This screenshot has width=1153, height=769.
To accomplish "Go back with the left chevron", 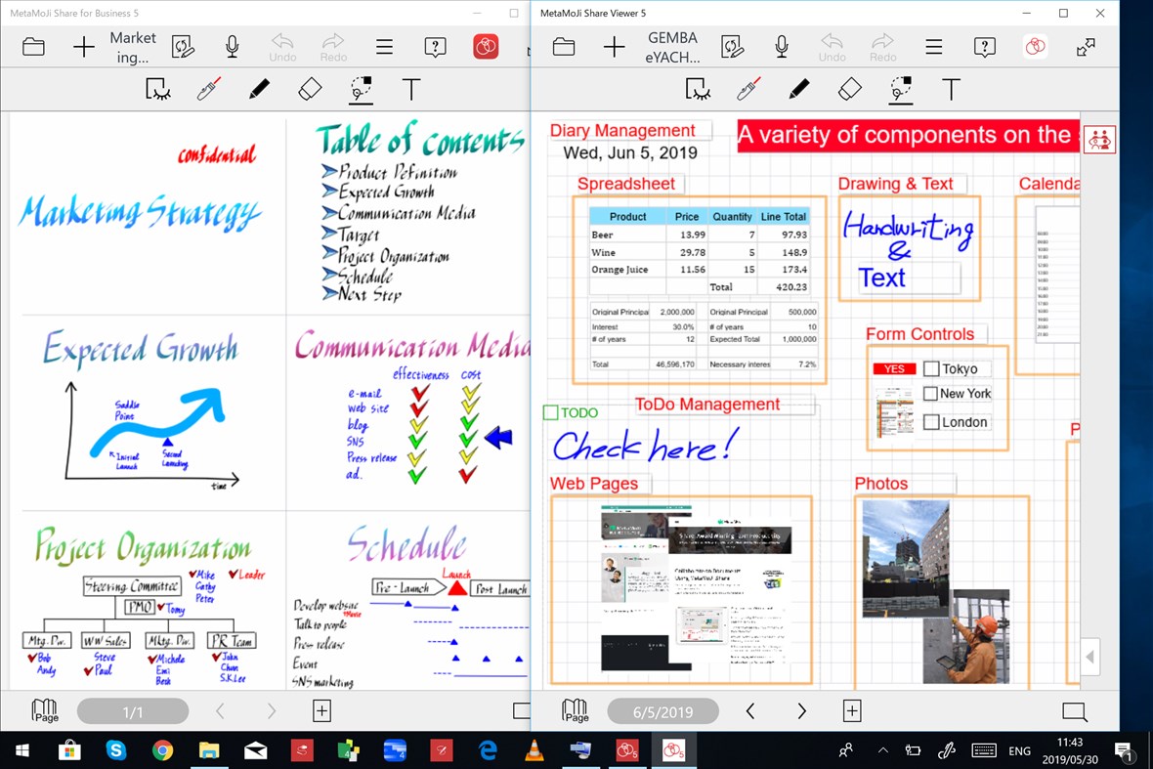I will [750, 711].
